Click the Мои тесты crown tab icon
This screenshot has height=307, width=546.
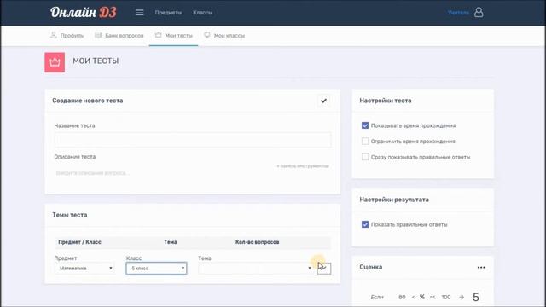[159, 35]
